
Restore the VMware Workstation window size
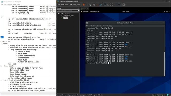click(166, 1)
